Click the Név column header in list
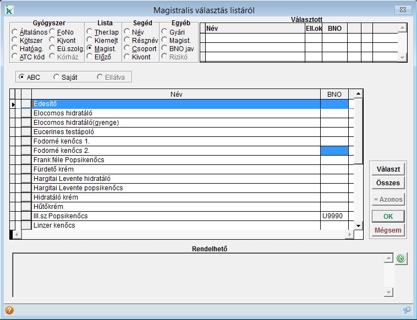This screenshot has height=320, width=417. click(176, 95)
